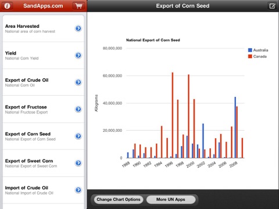Open the info icon in header
This screenshot has height=209, width=279.
tap(7, 6)
